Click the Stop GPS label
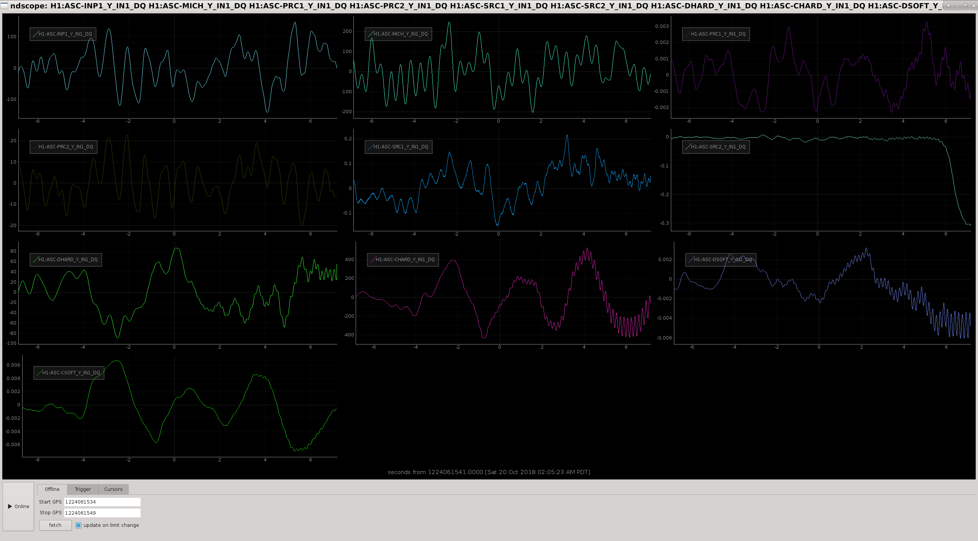This screenshot has height=541, width=978. pos(50,513)
